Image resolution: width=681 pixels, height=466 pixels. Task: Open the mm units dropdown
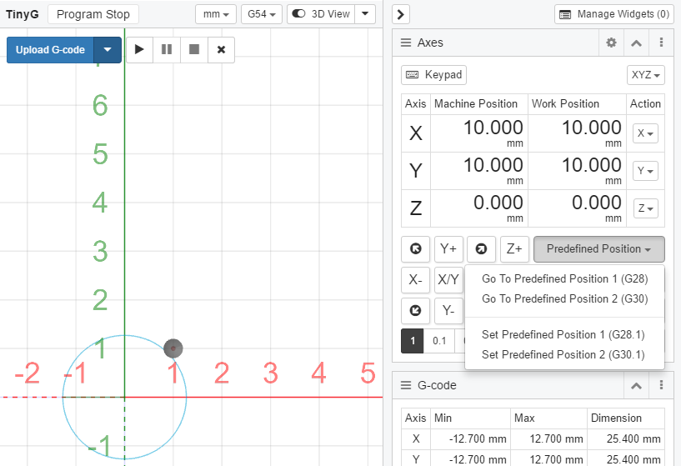coord(216,14)
